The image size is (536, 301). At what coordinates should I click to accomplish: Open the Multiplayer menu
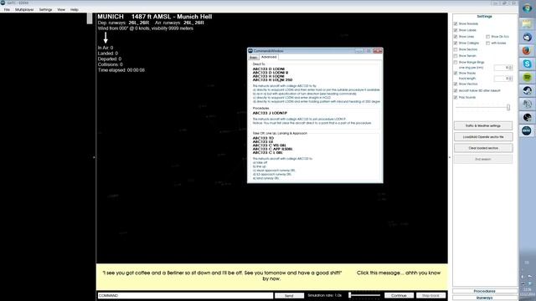coord(24,9)
